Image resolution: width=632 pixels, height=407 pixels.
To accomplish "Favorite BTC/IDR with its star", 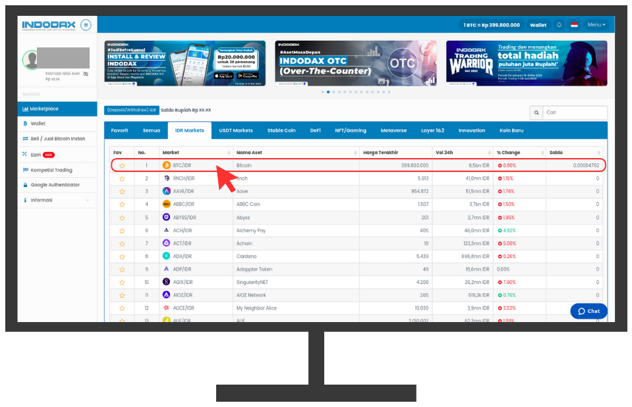I will pos(122,165).
